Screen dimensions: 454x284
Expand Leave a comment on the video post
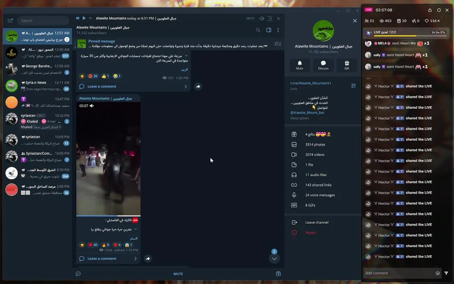tap(108, 258)
